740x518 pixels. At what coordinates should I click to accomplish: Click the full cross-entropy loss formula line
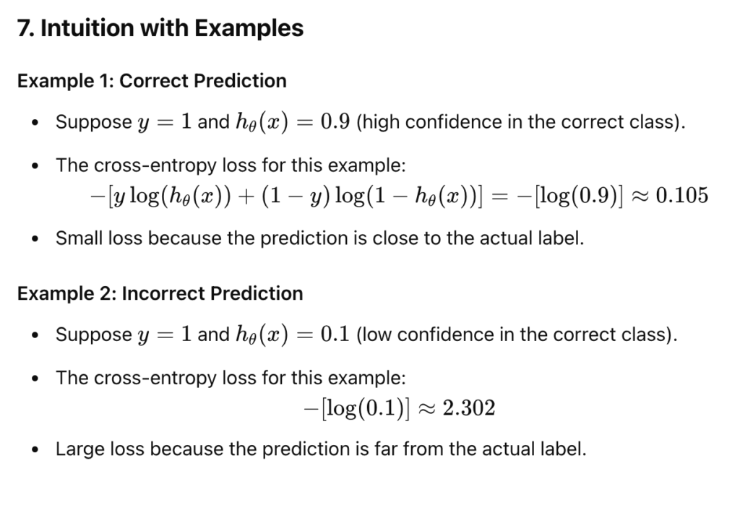399,195
